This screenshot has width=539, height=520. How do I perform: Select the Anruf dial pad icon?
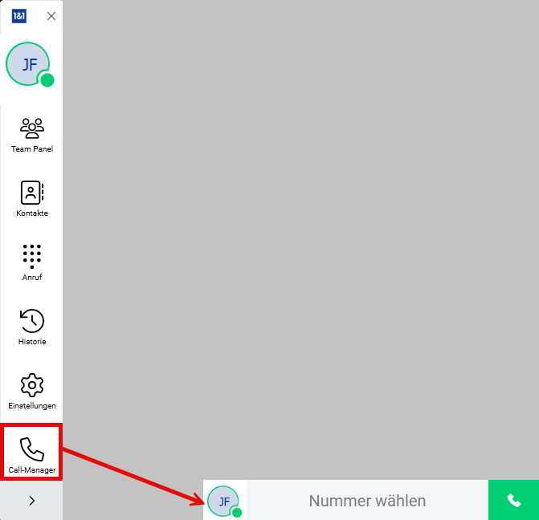[x=32, y=257]
